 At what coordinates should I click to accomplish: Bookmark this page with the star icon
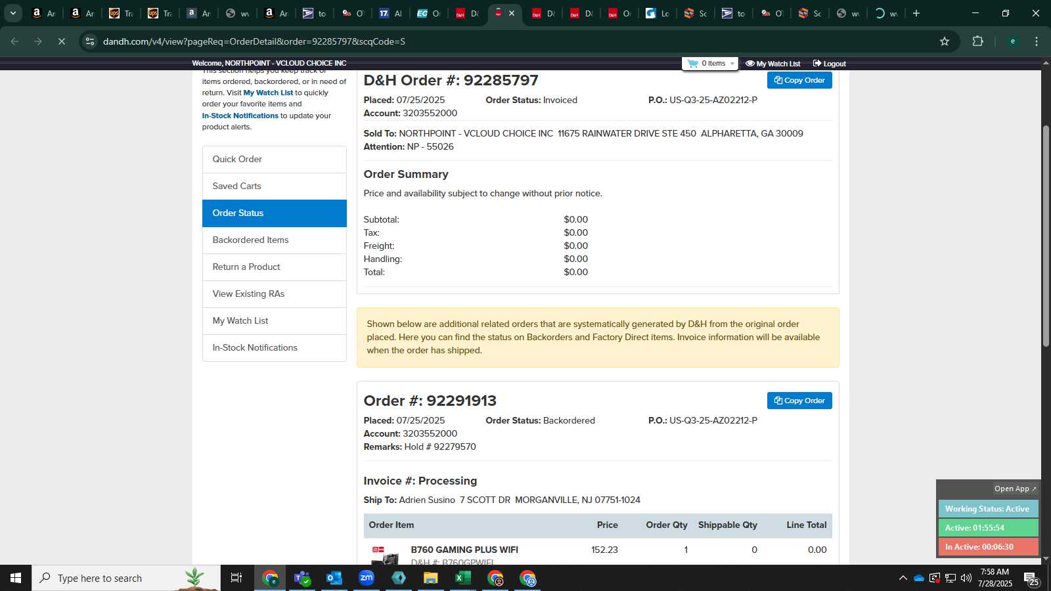(x=945, y=41)
